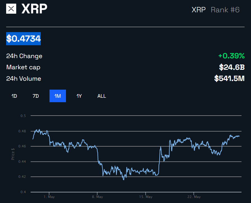
Task: Click the 15. May axis label
Action: (146, 197)
